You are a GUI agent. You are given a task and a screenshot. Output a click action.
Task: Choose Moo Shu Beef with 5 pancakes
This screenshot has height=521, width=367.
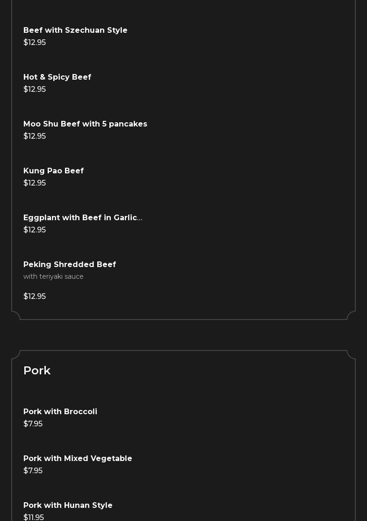[85, 124]
